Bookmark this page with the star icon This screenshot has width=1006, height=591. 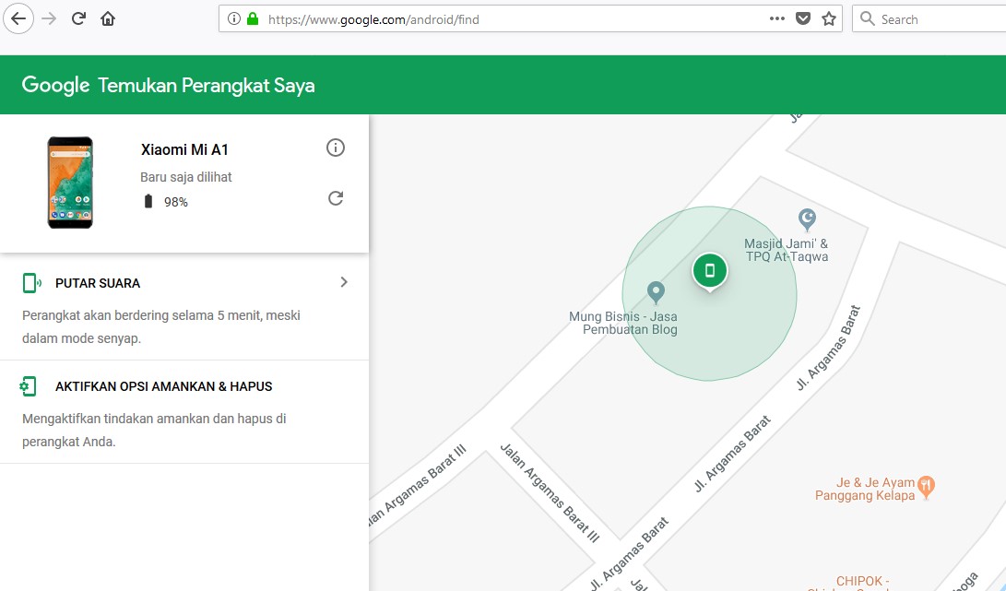tap(829, 18)
